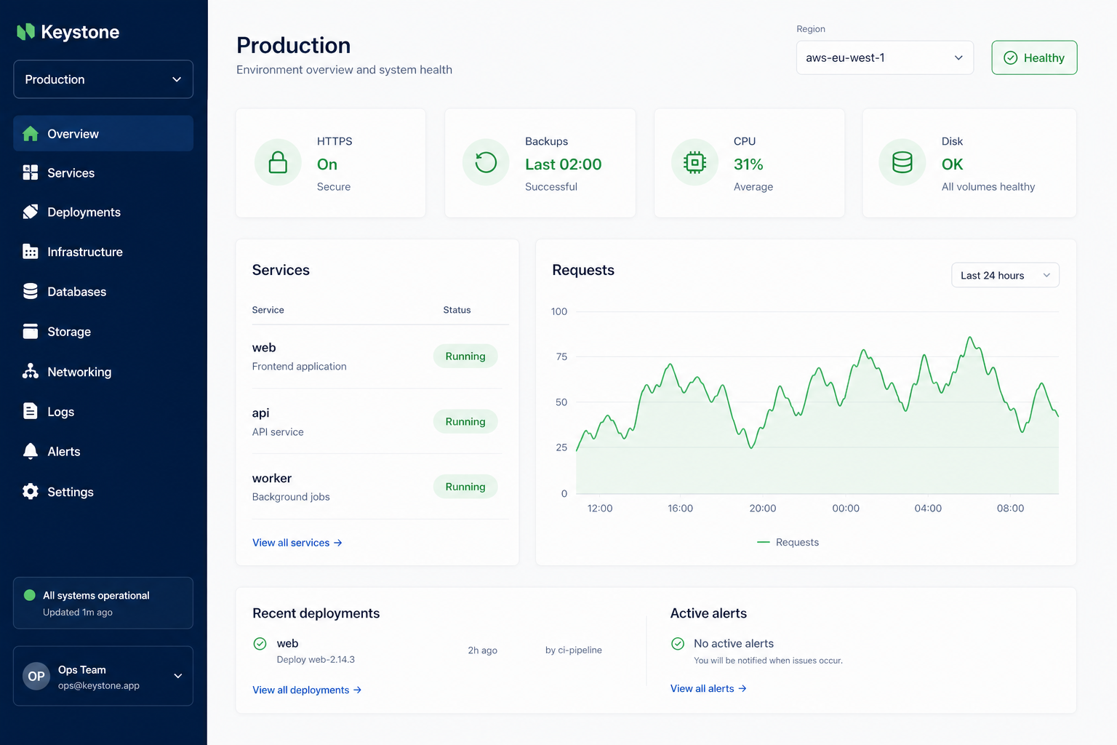
Task: Click the Alerts bell icon
Action: [x=31, y=451]
